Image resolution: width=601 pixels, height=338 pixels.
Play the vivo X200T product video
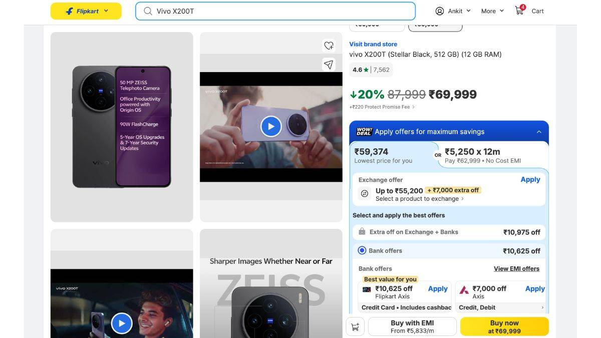click(271, 127)
